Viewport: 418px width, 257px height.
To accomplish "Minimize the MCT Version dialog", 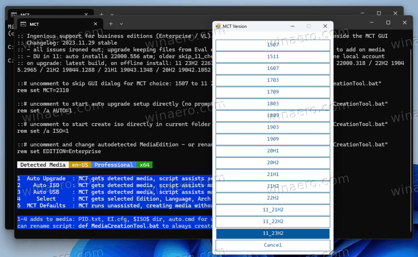I will pyautogui.click(x=293, y=26).
